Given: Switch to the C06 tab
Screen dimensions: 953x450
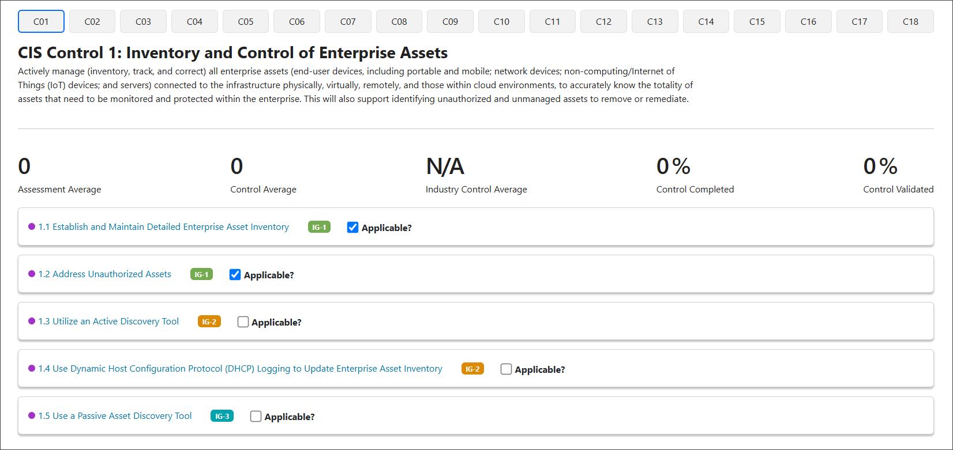Looking at the screenshot, I should 297,21.
